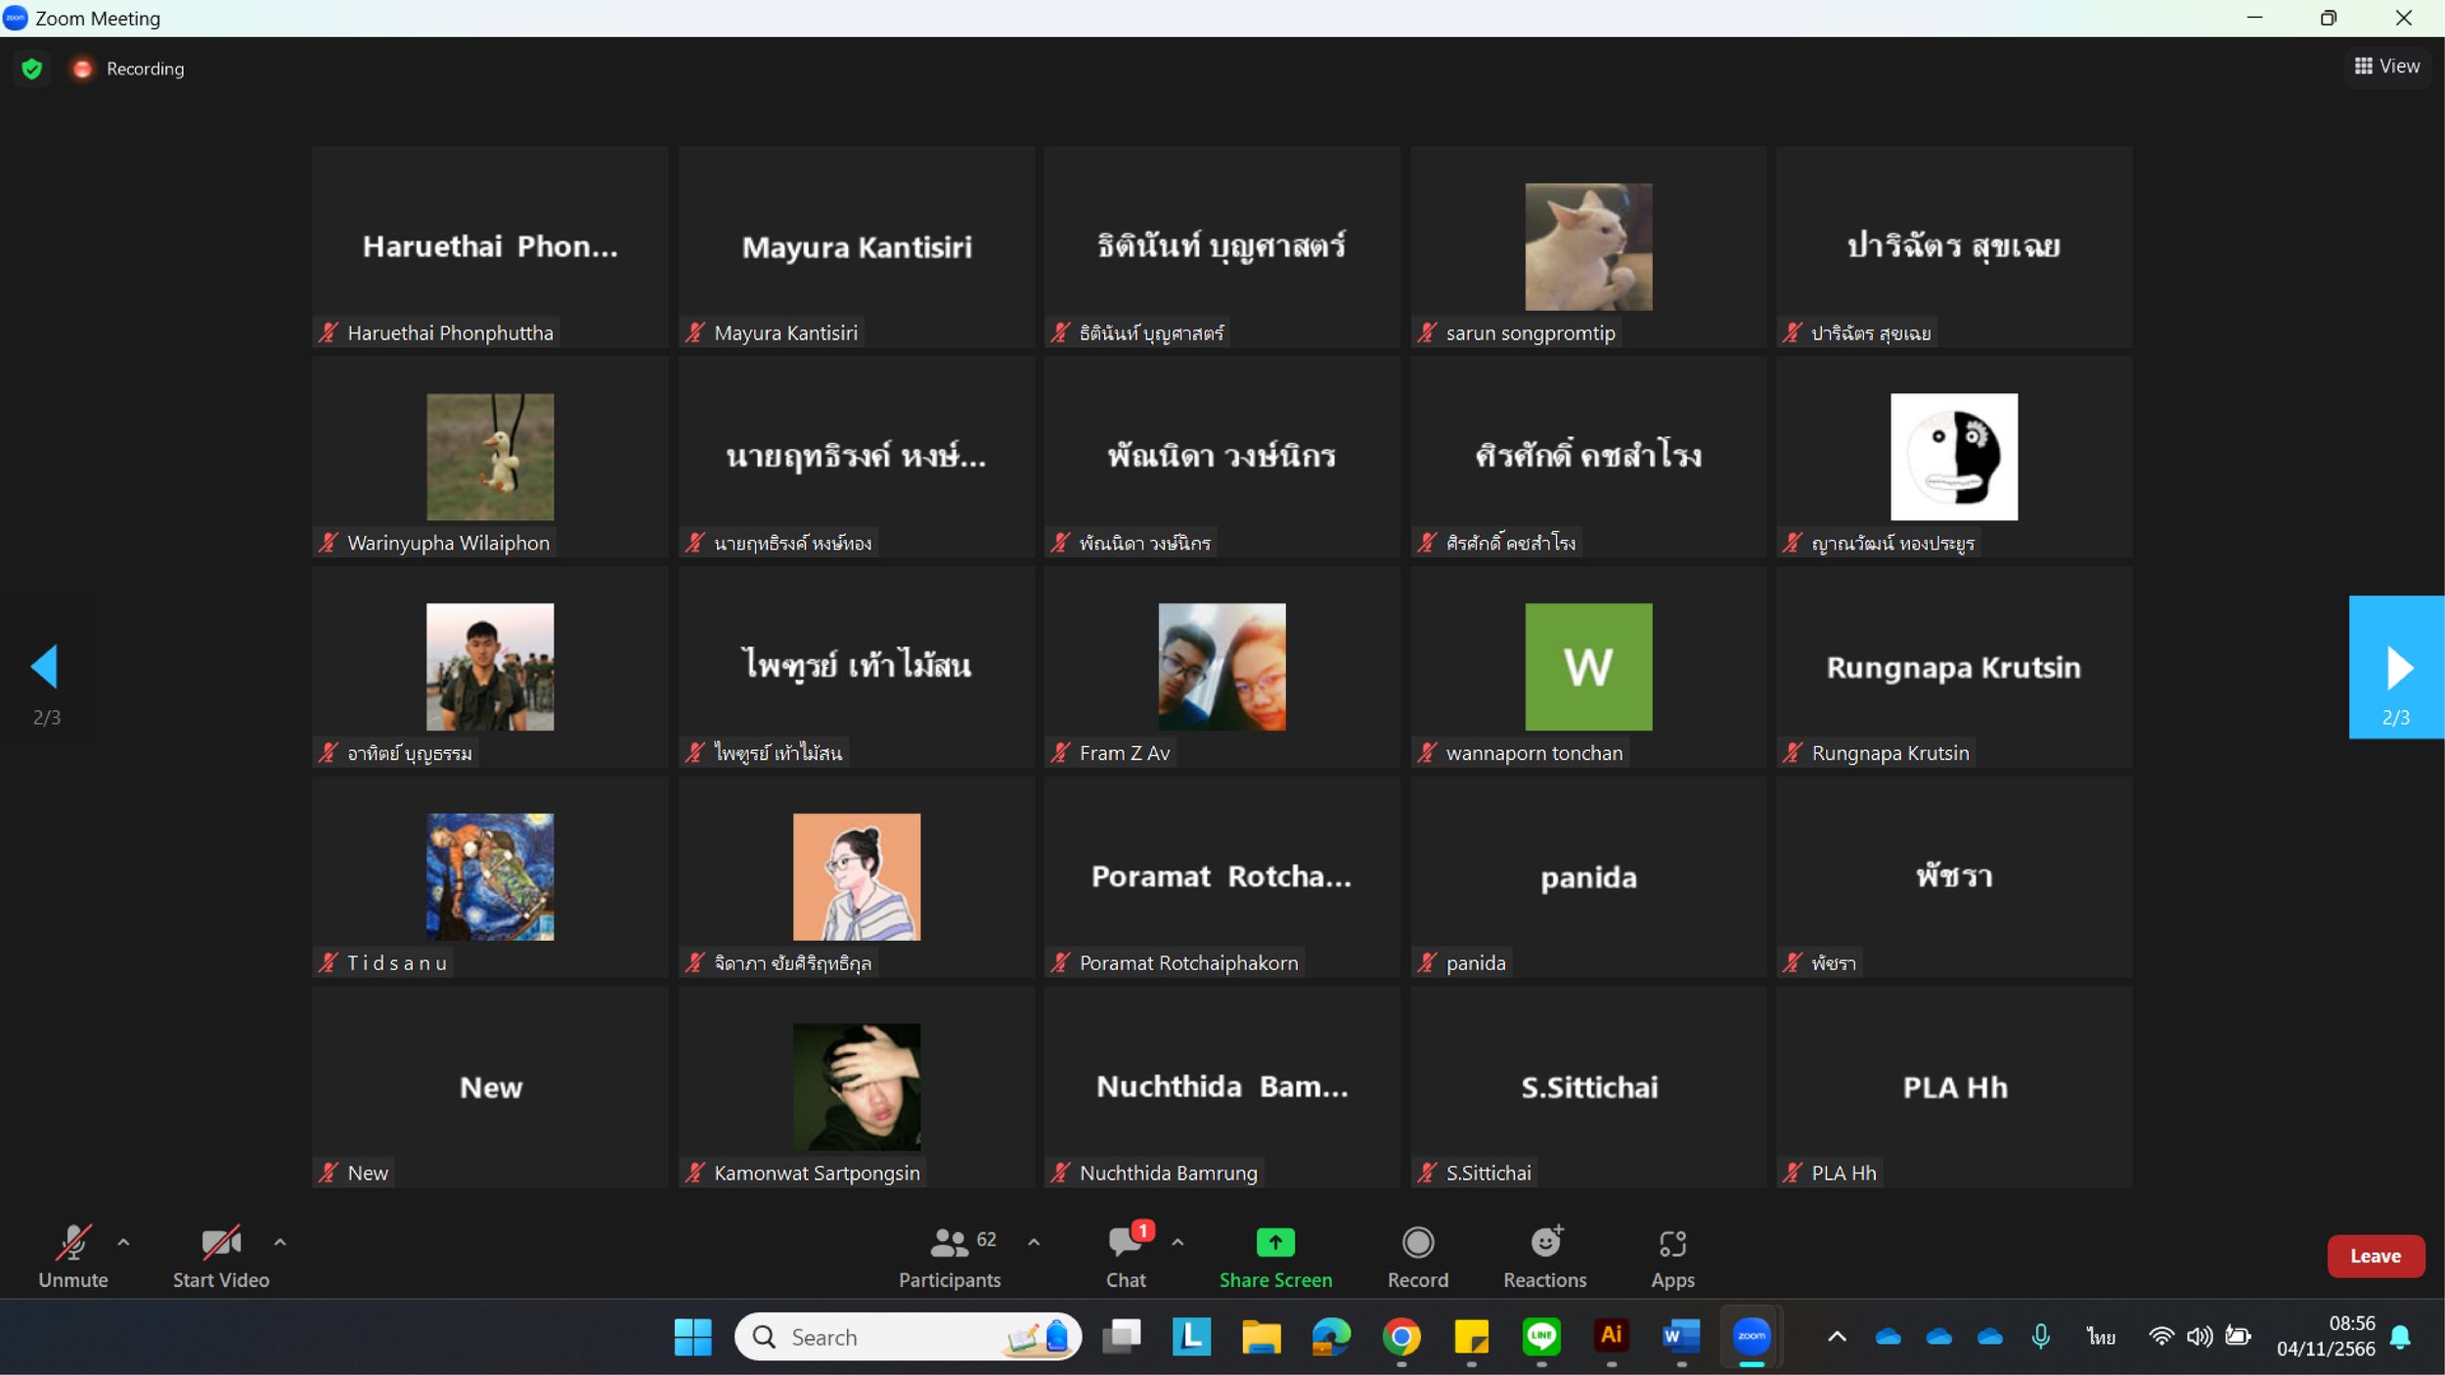Screen dimensions: 2445x1375
Task: Open the LINE app from the taskbar
Action: coord(1541,1336)
